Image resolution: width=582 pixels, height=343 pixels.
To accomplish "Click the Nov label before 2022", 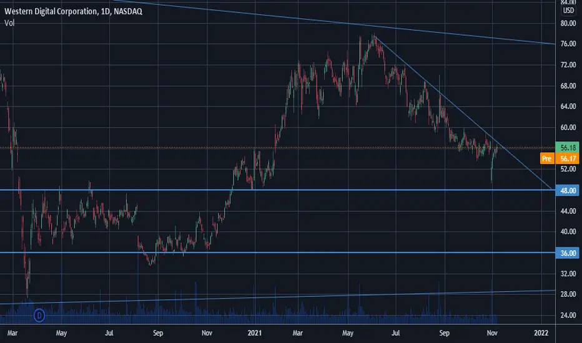I will pyautogui.click(x=492, y=333).
